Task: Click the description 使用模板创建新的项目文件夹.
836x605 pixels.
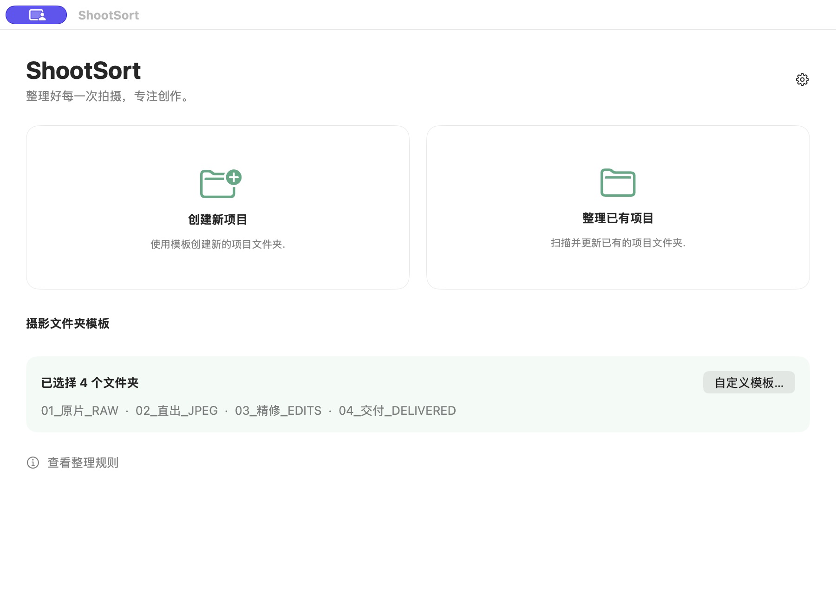Action: pos(217,244)
